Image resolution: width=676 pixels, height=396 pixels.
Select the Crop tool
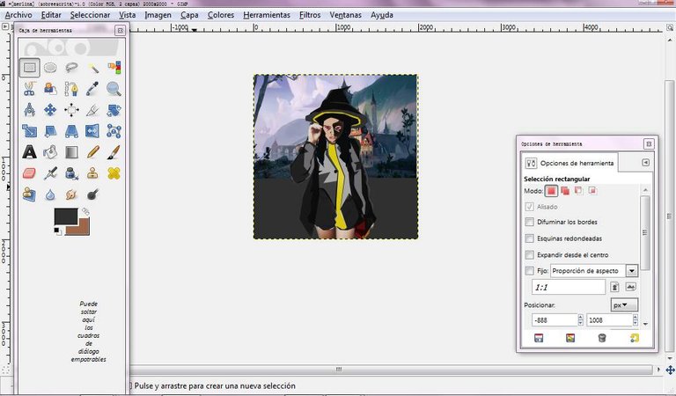coord(92,110)
